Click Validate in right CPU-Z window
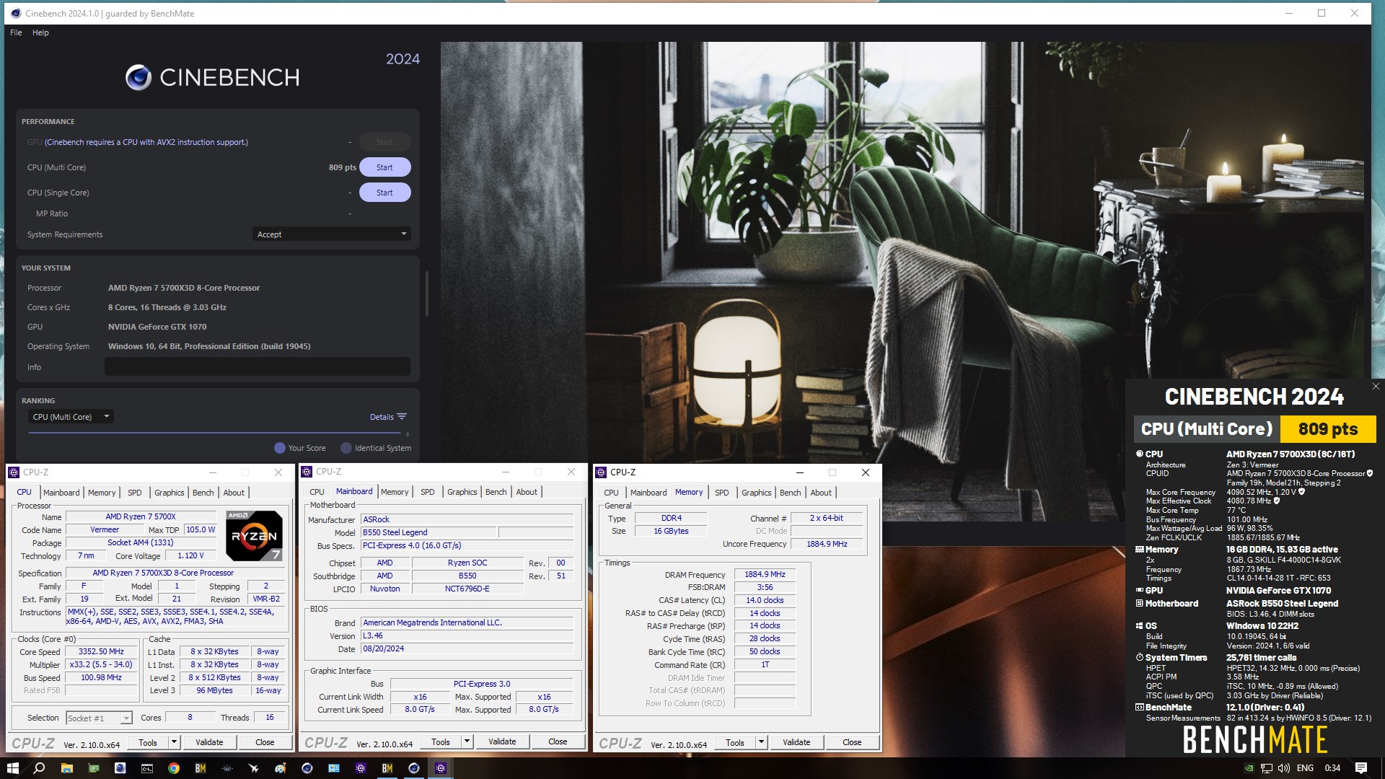 796,742
